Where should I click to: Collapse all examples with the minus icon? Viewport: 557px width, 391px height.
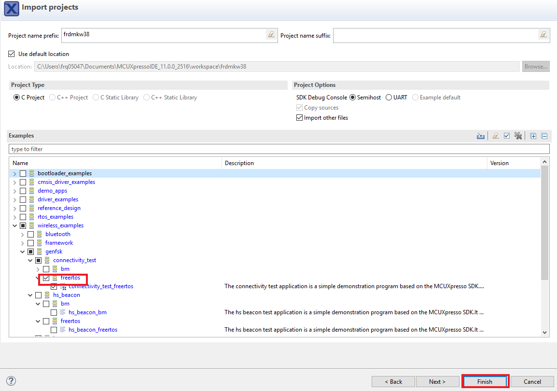click(544, 136)
